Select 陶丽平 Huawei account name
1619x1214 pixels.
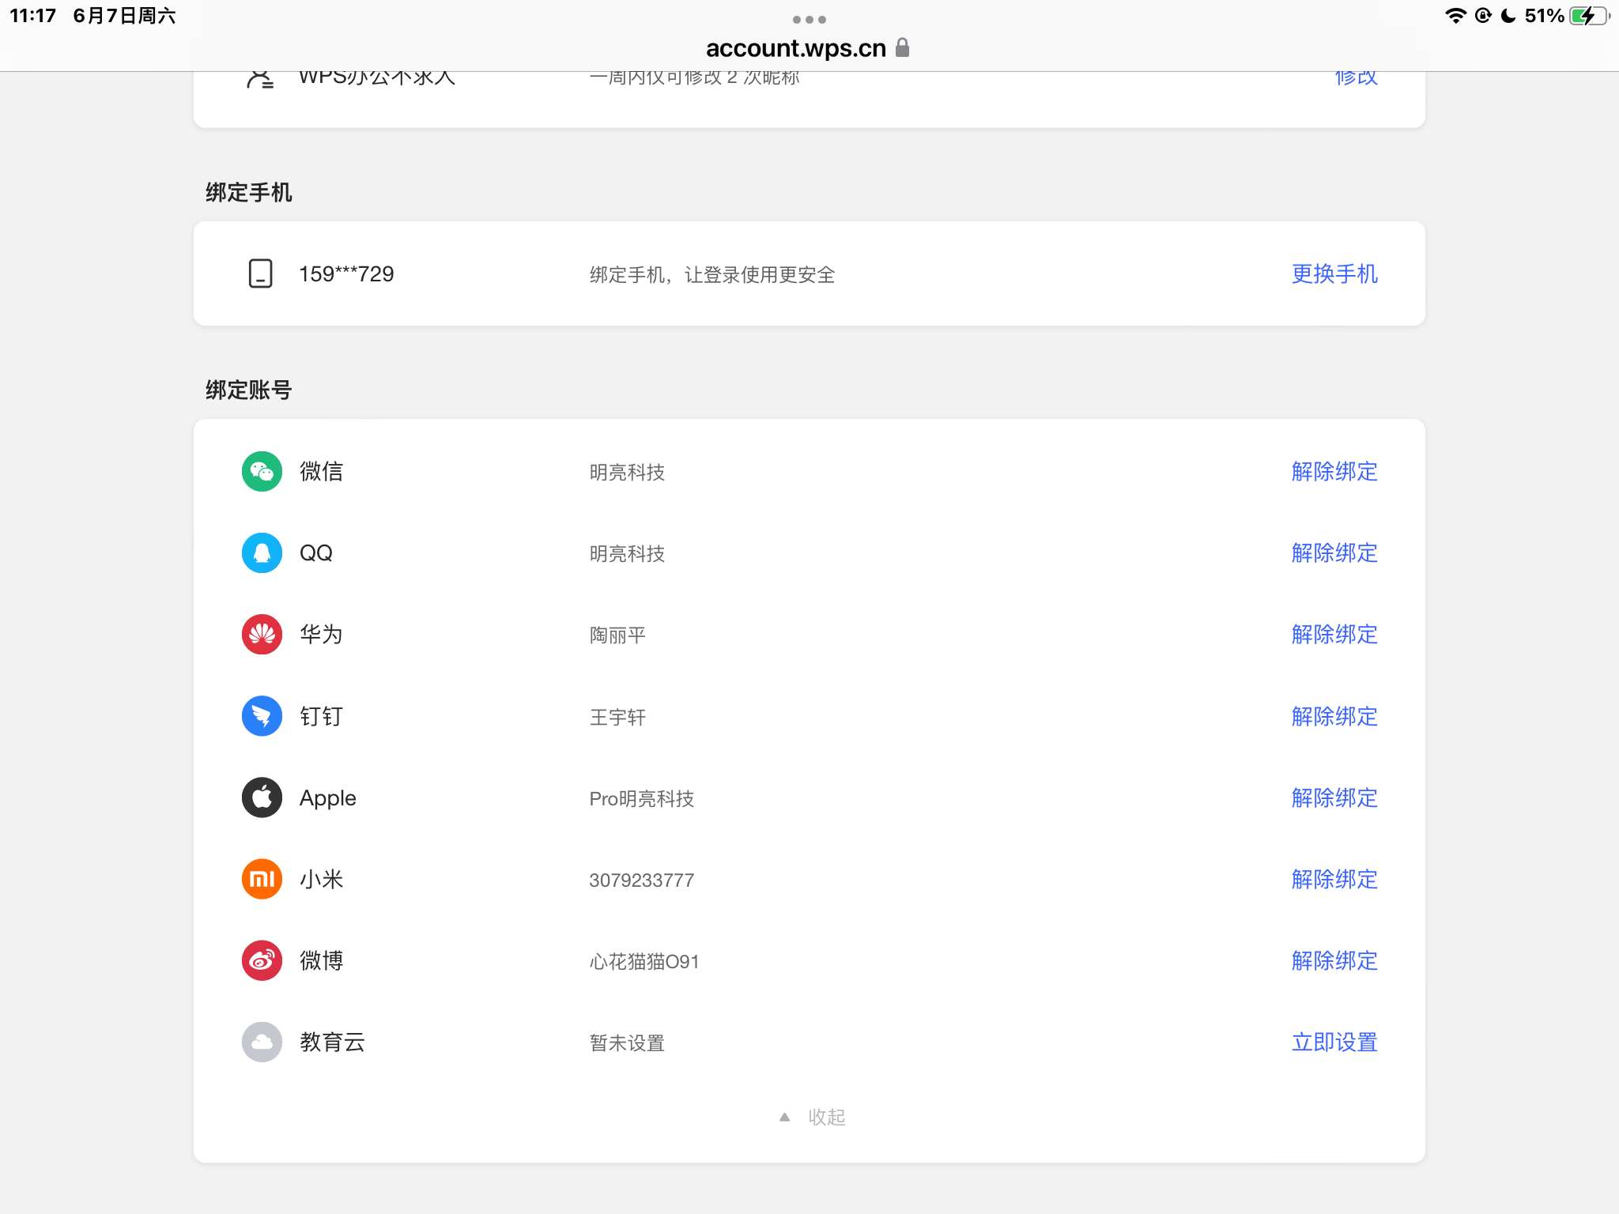point(617,635)
